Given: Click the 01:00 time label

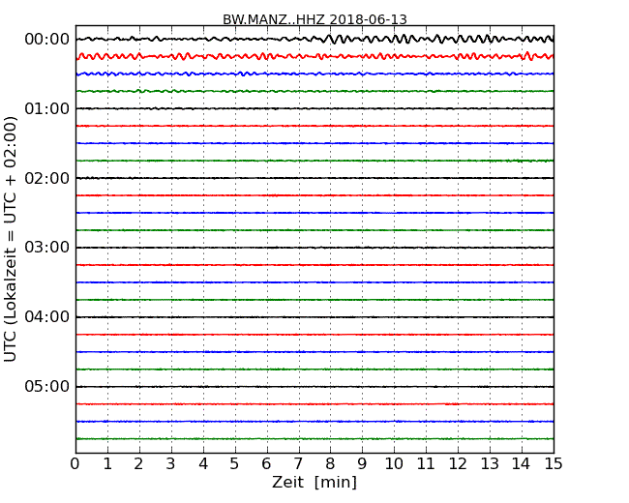Looking at the screenshot, I should pyautogui.click(x=47, y=108).
